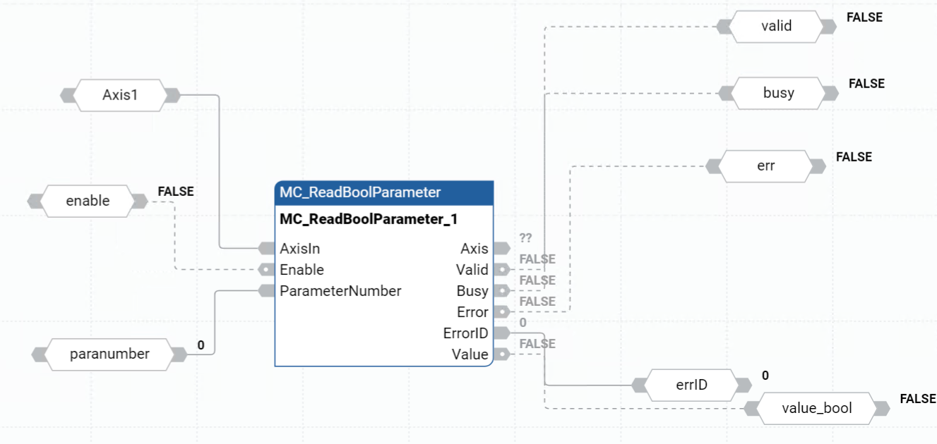Click the Busy output pin connector
This screenshot has width=937, height=444.
click(x=501, y=290)
